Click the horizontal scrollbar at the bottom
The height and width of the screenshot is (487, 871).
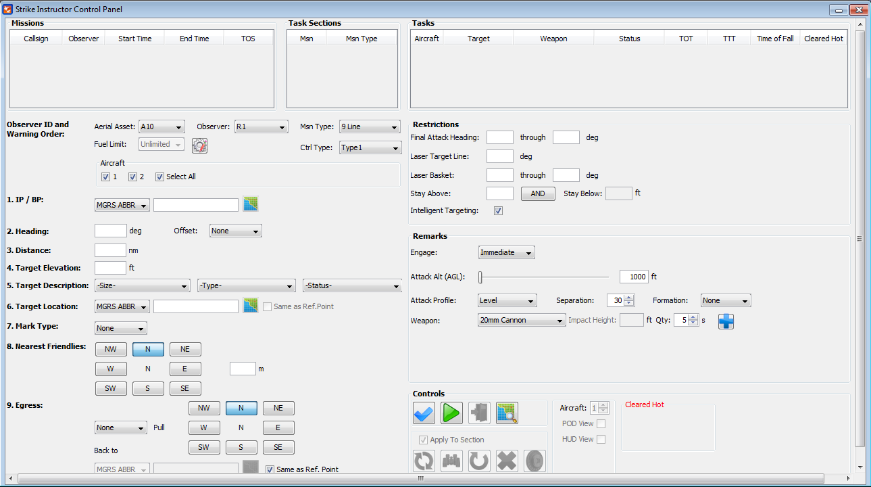[x=420, y=478]
